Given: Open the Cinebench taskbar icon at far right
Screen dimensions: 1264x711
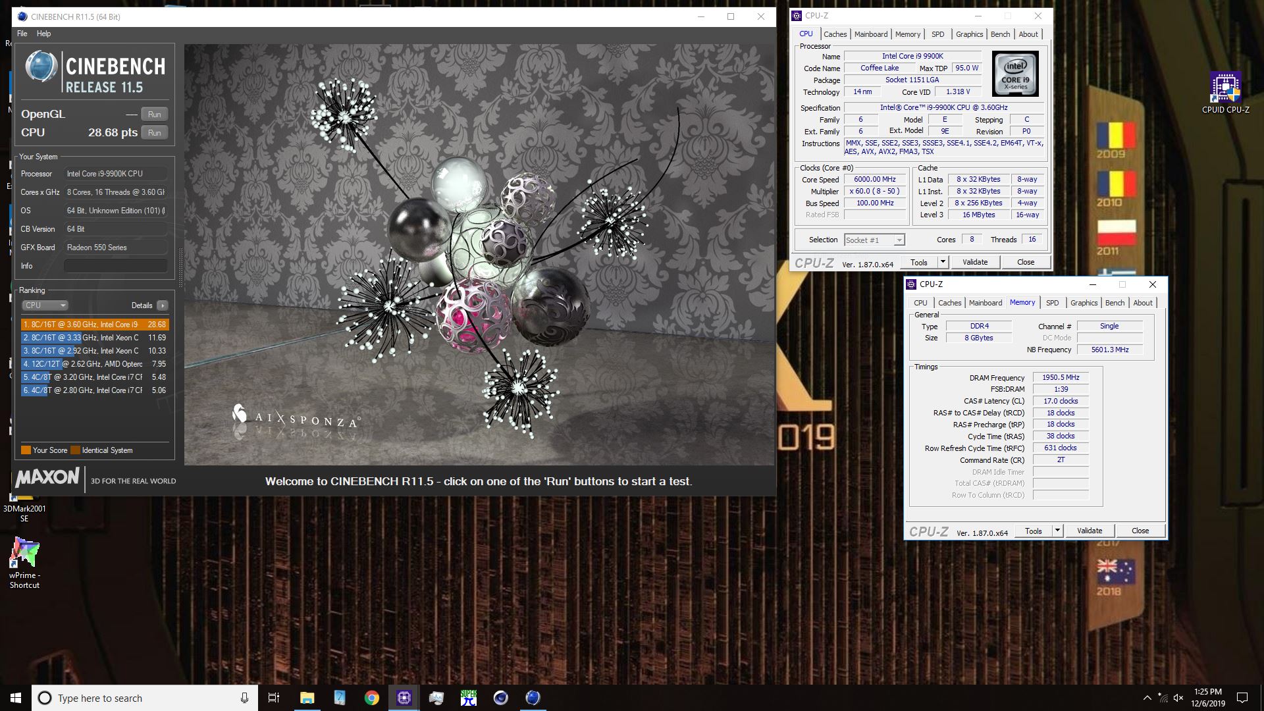Looking at the screenshot, I should click(533, 698).
